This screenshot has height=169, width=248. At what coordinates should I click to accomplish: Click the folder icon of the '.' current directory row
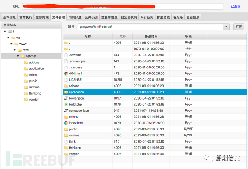pos(66,43)
